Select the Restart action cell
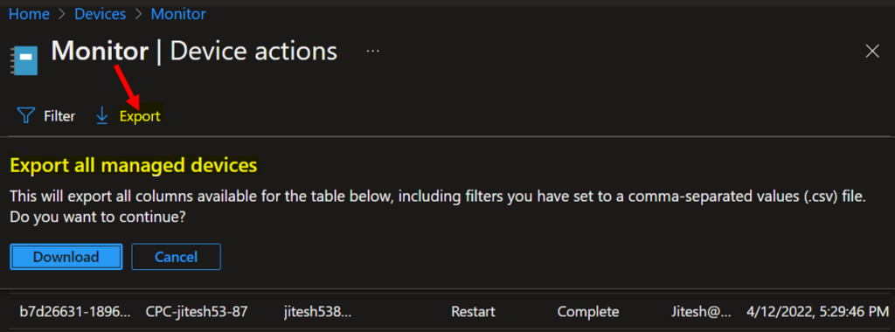 pos(473,311)
